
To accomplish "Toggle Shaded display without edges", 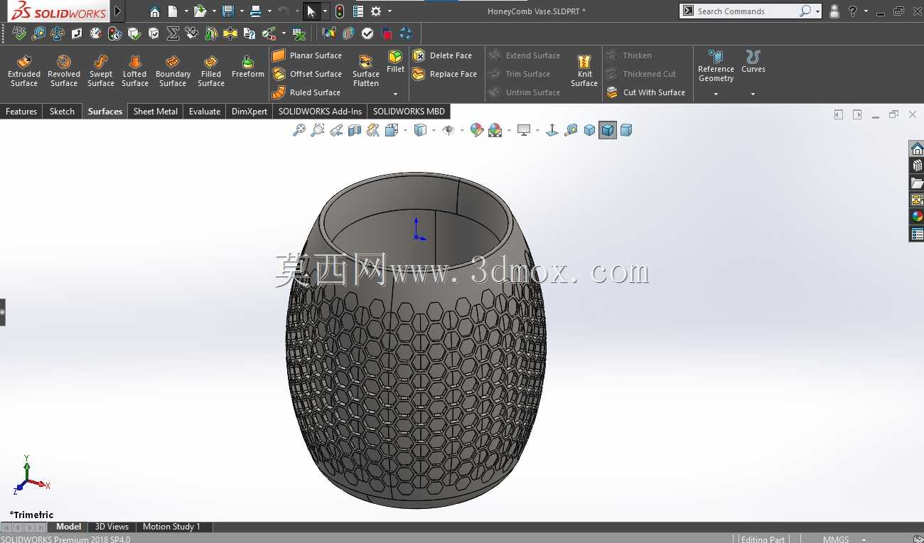I will (626, 130).
